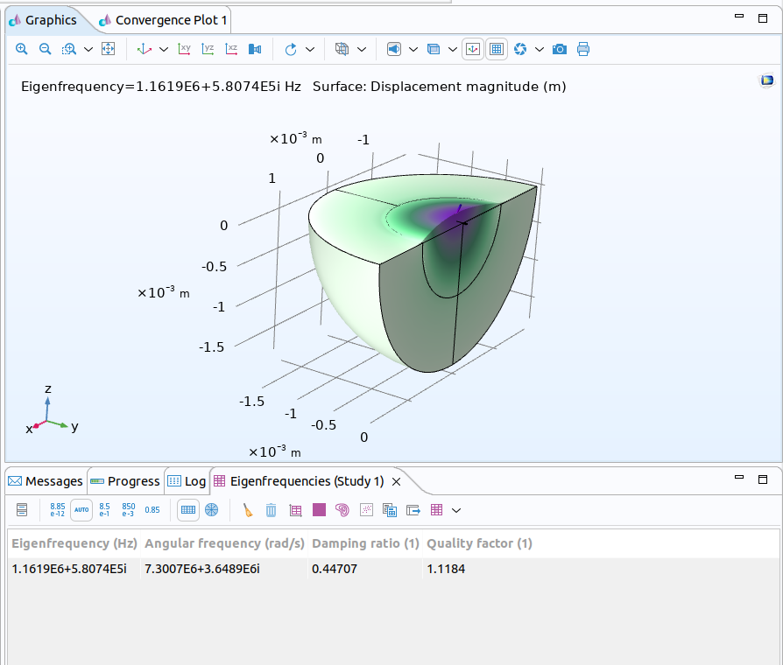Click the Zoom Extents icon
This screenshot has height=665, width=783.
click(108, 49)
